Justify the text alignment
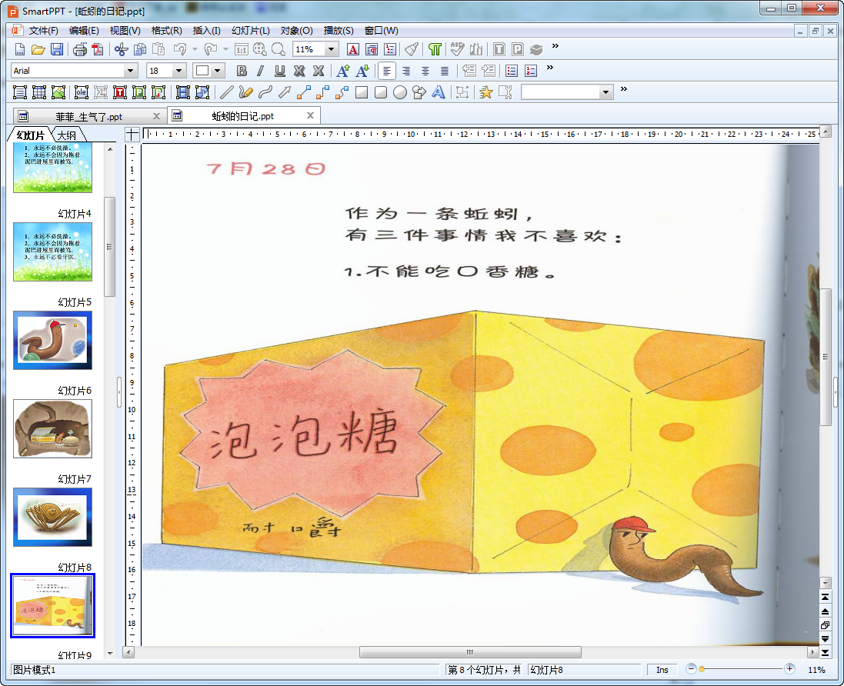Image resolution: width=844 pixels, height=686 pixels. point(445,71)
